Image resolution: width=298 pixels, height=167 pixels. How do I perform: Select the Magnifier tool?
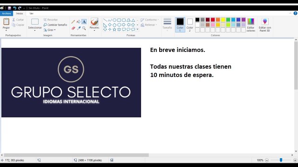(84, 28)
